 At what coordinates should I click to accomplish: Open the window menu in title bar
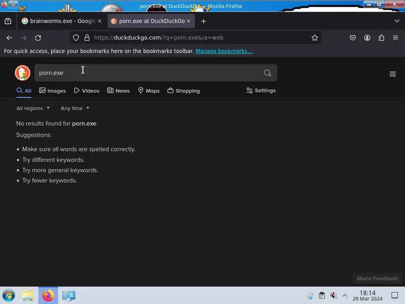pos(13,4)
